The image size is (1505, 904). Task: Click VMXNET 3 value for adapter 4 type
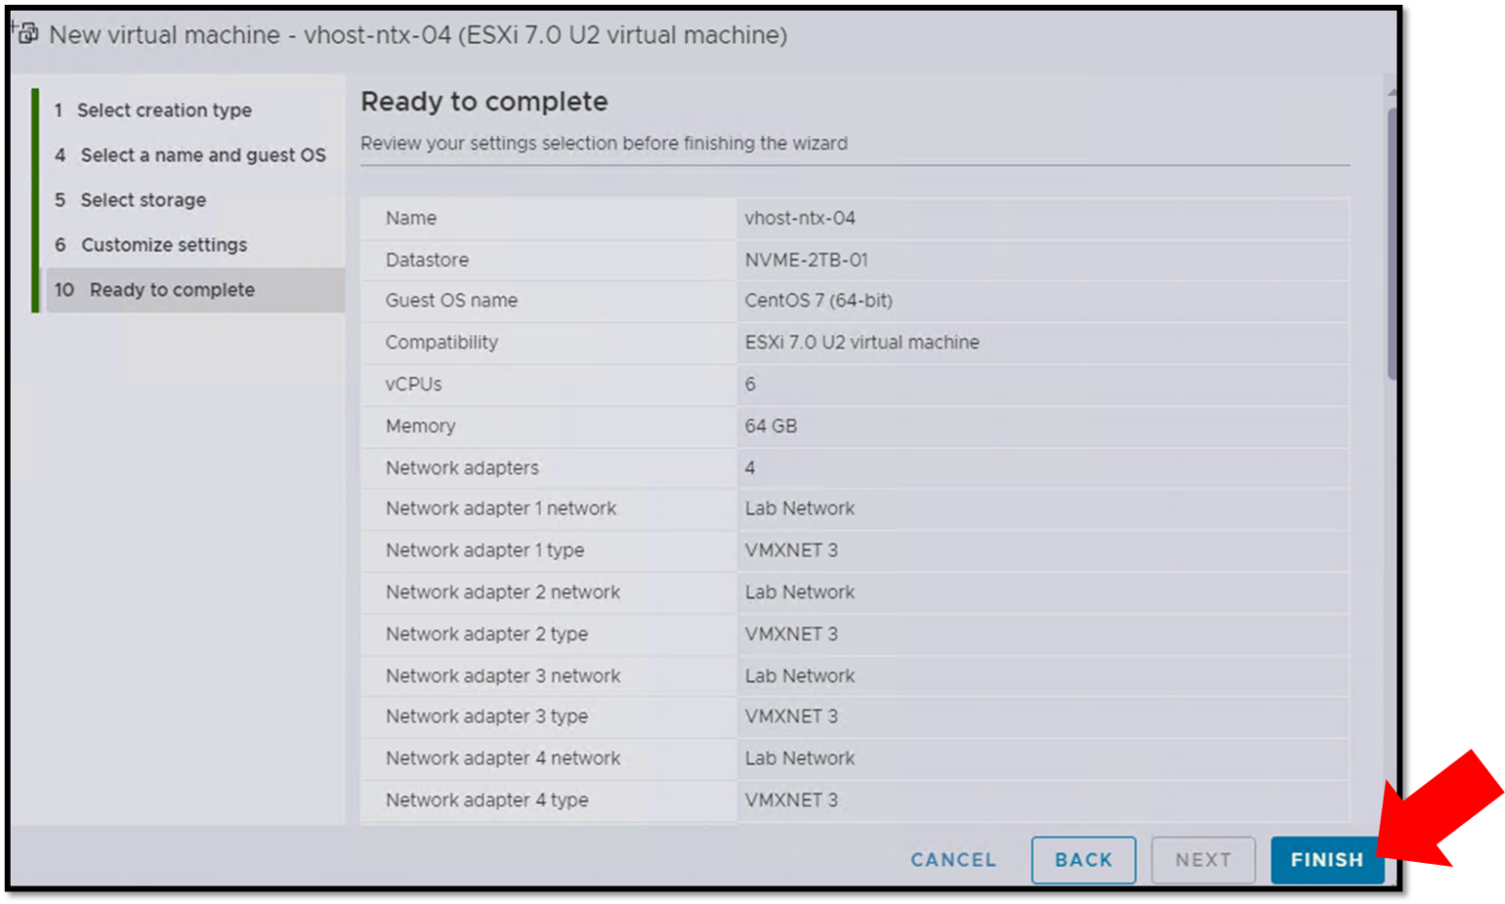(791, 801)
